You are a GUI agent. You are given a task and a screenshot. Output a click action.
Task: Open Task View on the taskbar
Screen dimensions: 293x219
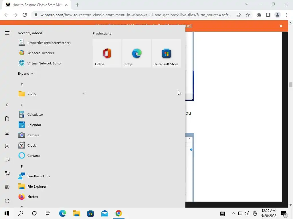click(48, 213)
